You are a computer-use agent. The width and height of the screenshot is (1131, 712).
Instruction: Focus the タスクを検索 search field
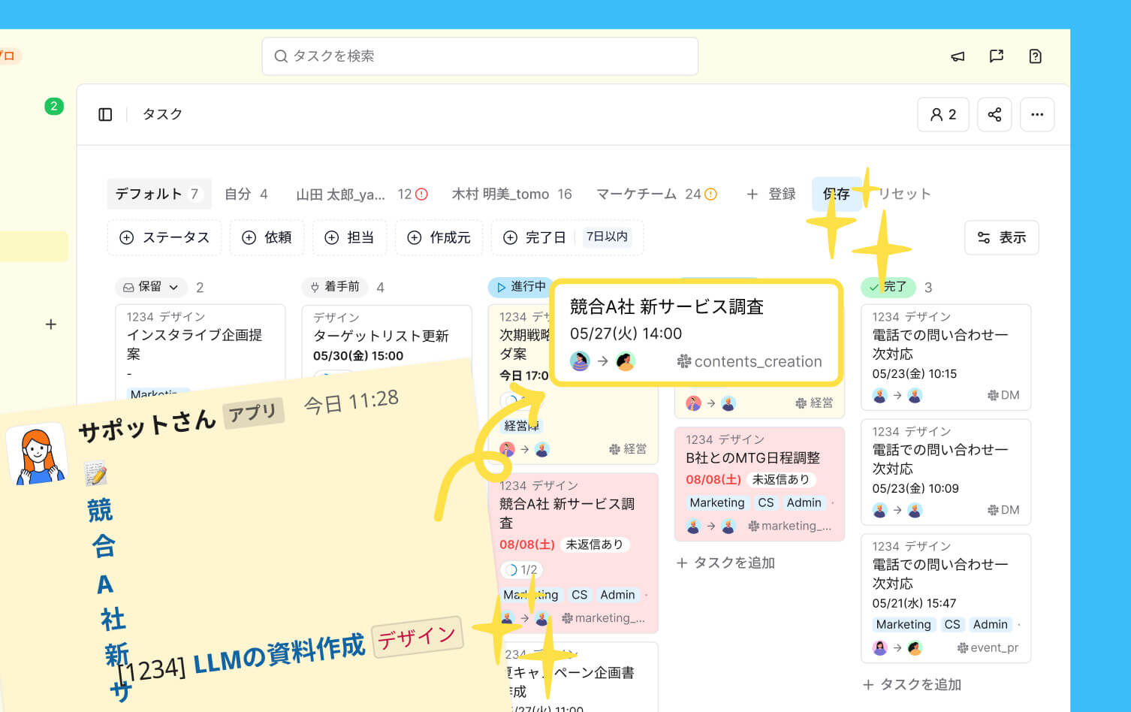[480, 56]
